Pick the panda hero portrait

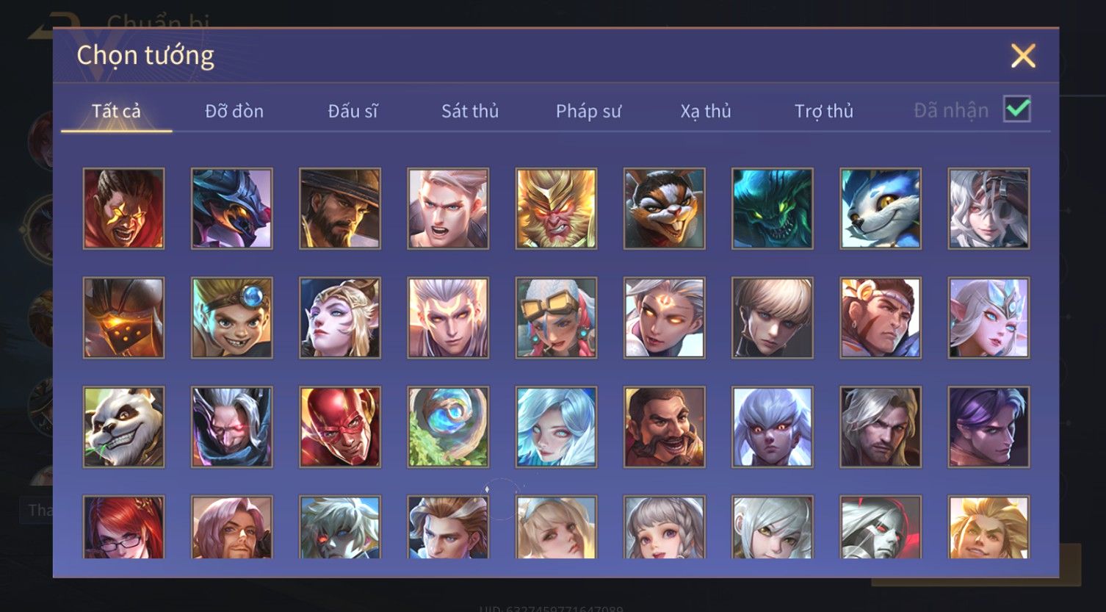[x=123, y=428]
